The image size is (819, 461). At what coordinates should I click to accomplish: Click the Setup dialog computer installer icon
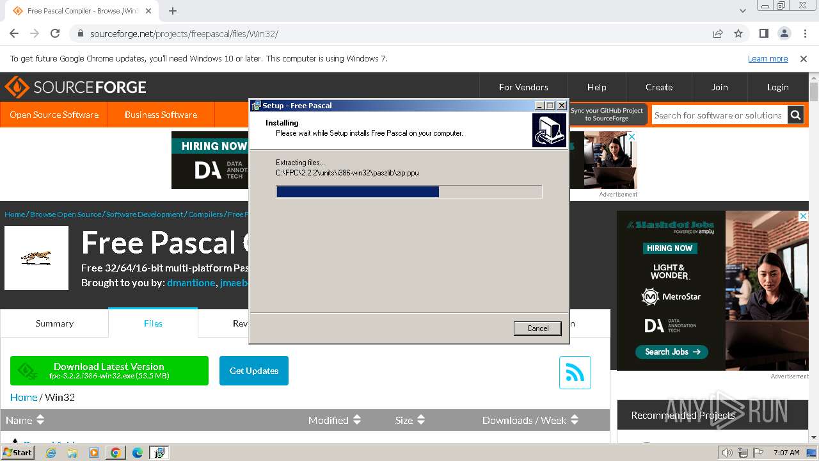(x=549, y=130)
